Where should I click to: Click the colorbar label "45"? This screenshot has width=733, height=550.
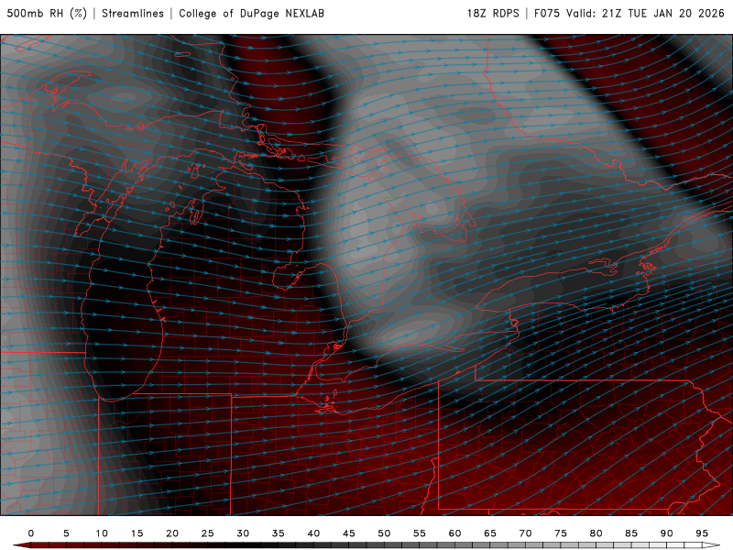click(x=349, y=533)
